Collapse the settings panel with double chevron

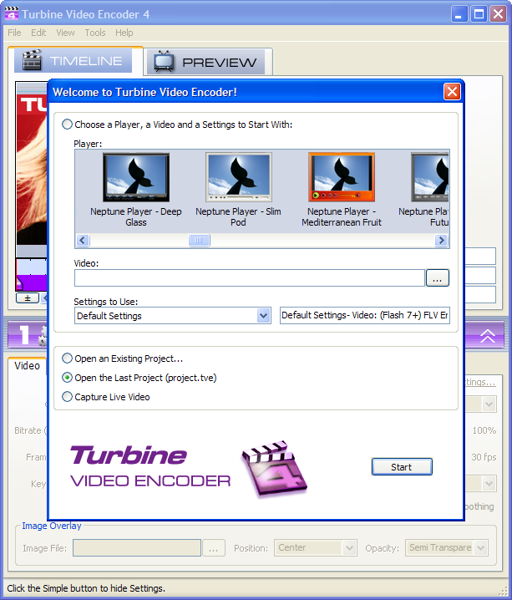(488, 335)
